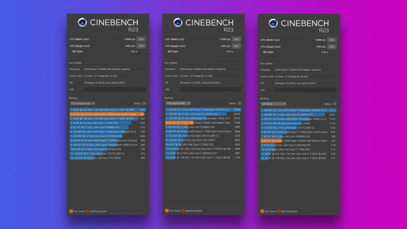Click Processor field in Single Core ranking window
This screenshot has height=229, width=407.
click(115, 69)
